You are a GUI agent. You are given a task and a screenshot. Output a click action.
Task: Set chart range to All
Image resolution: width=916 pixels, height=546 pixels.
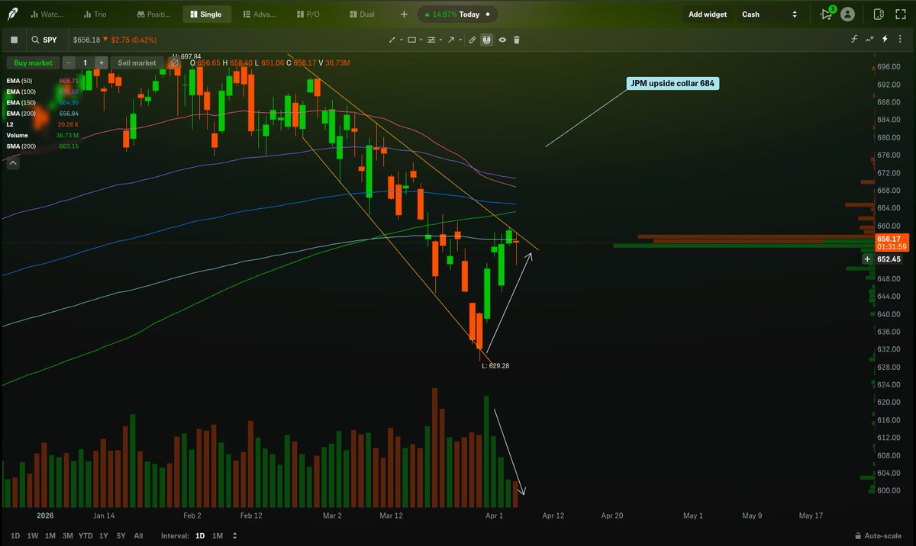pos(138,536)
